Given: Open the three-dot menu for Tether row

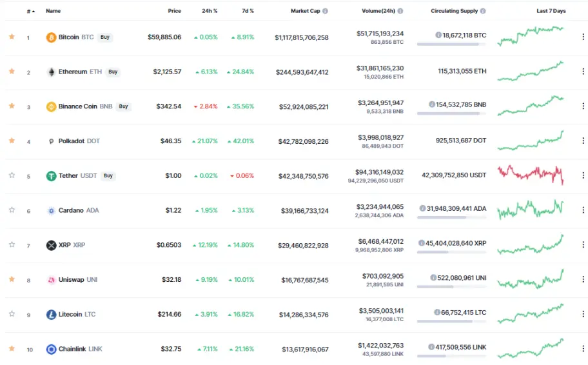Looking at the screenshot, I should click(x=583, y=175).
